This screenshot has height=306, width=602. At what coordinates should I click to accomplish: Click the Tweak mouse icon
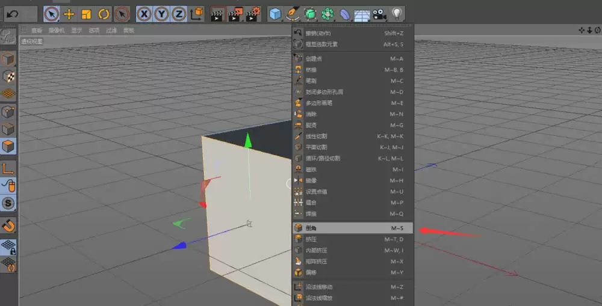8,186
